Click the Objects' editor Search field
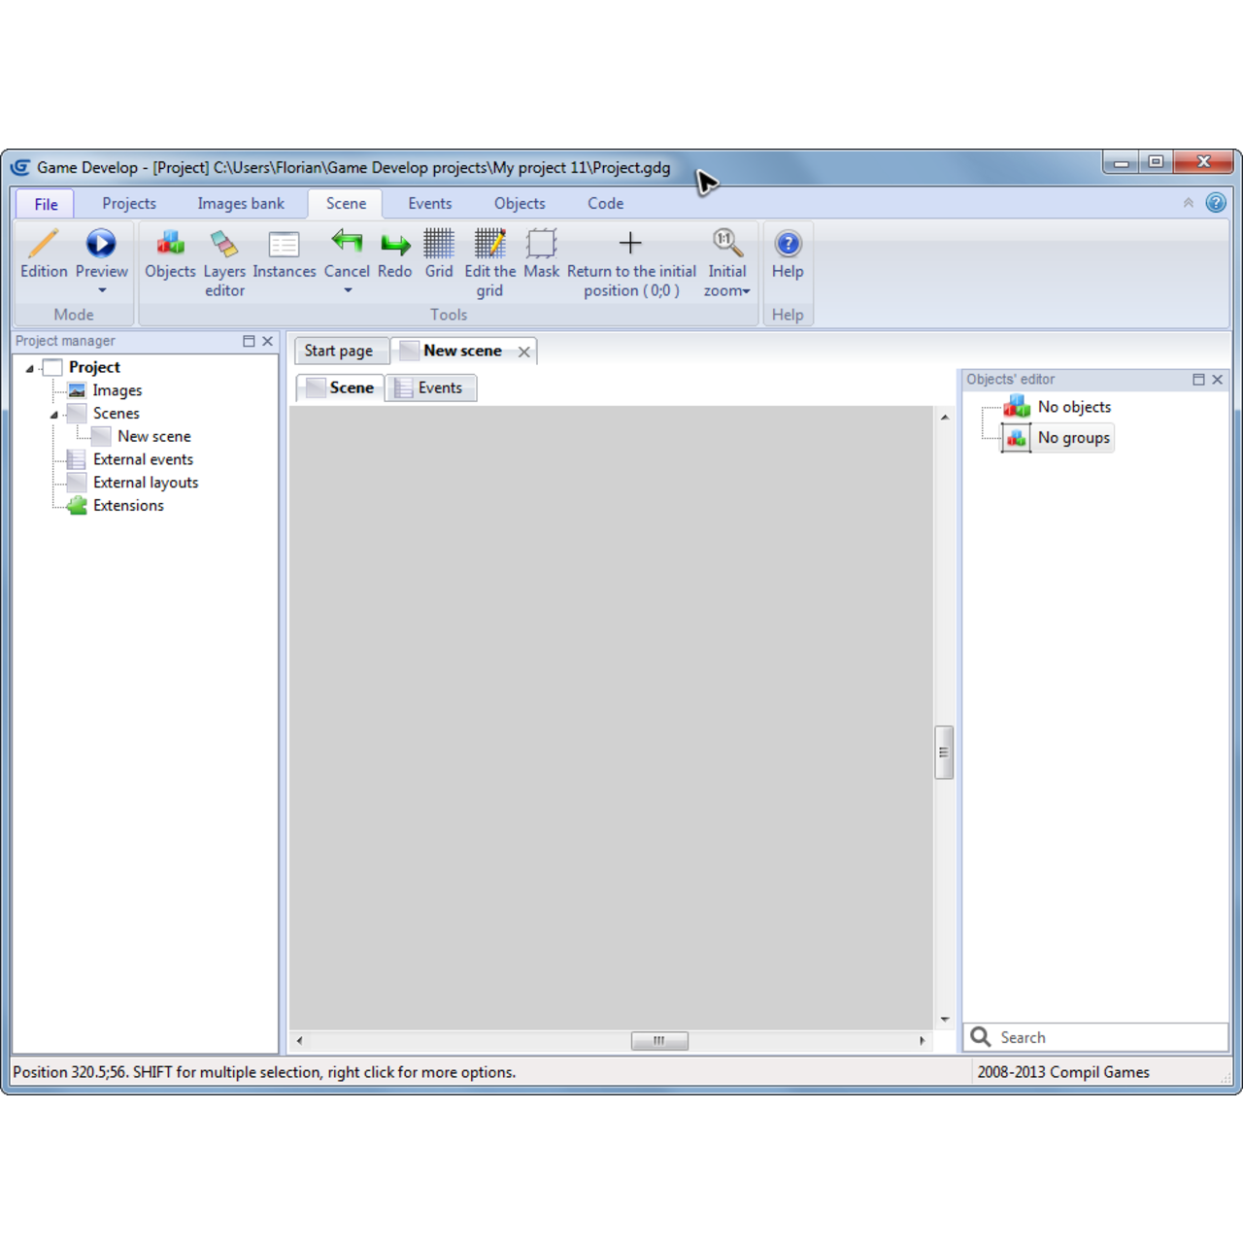 click(1096, 1037)
